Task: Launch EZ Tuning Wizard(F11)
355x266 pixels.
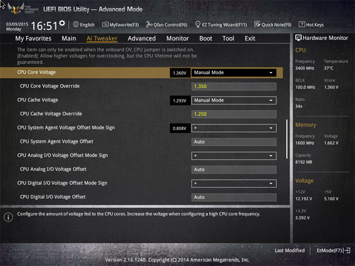Action: pos(224,24)
